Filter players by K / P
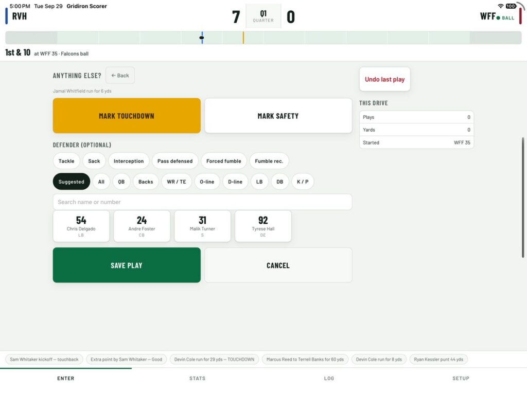The image size is (527, 395). [x=303, y=182]
